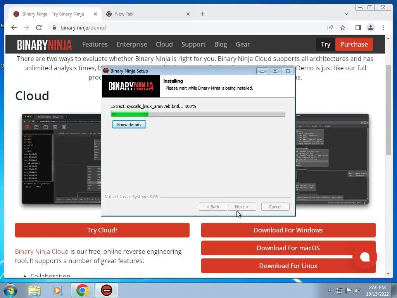Image resolution: width=397 pixels, height=298 pixels.
Task: Open a new tab with the plus button
Action: (x=202, y=14)
